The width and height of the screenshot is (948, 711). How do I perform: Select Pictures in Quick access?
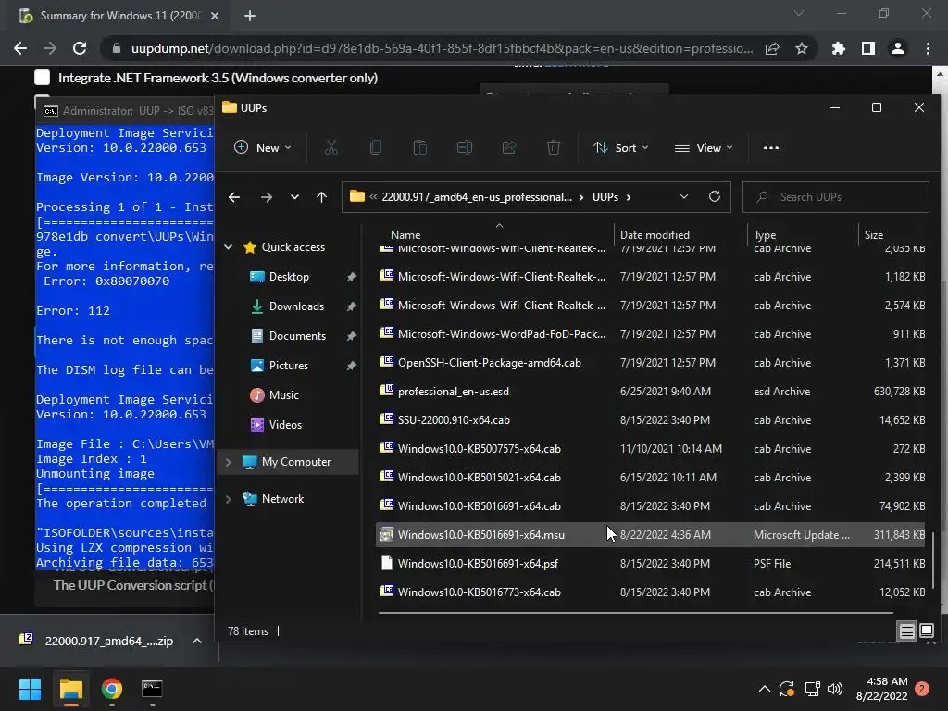[x=289, y=366]
